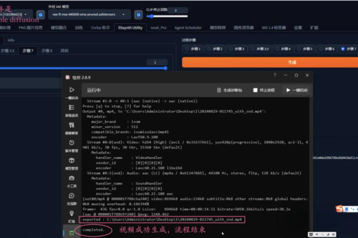
Task: Open 高级选项 list icon in launcher sidebar
Action: pos(72,108)
